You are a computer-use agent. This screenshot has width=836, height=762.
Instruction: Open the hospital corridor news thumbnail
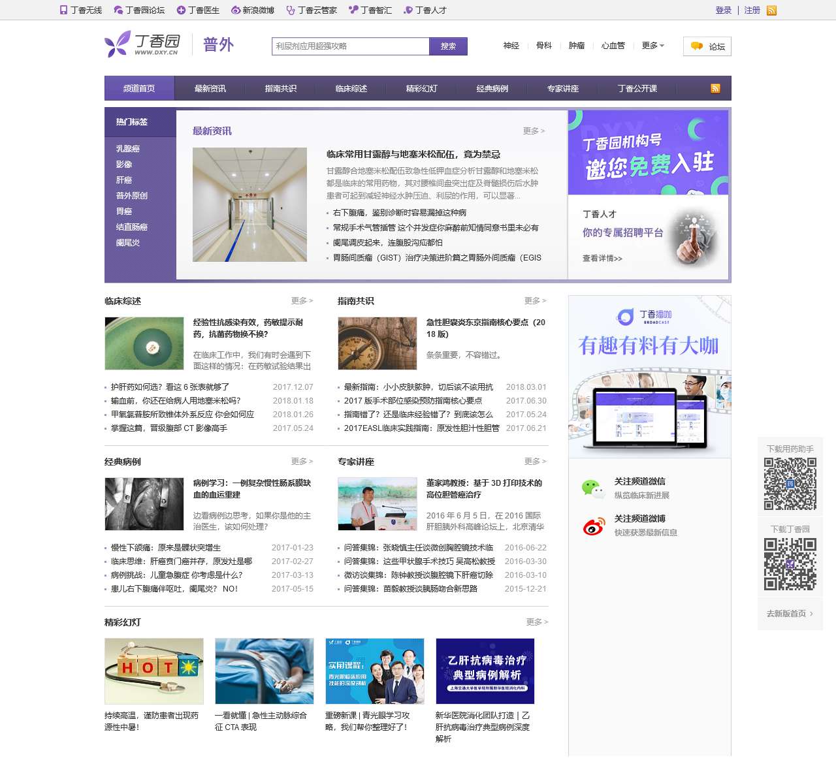point(249,204)
